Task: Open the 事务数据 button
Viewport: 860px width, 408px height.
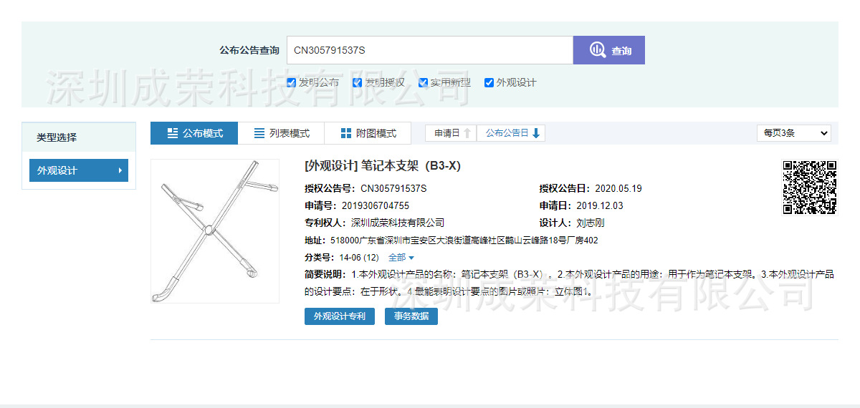Action: (411, 316)
